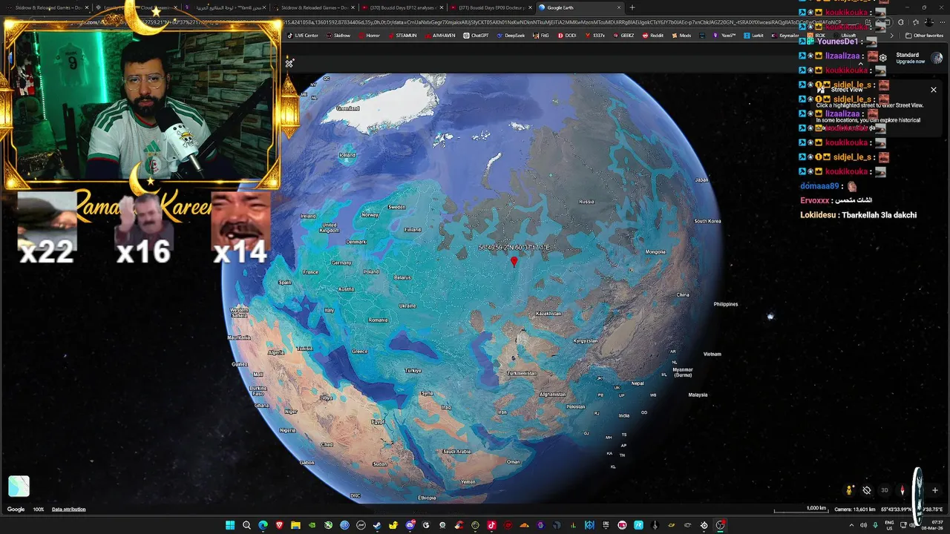Click the Mongolia label on the globe
The height and width of the screenshot is (534, 950).
click(x=655, y=252)
